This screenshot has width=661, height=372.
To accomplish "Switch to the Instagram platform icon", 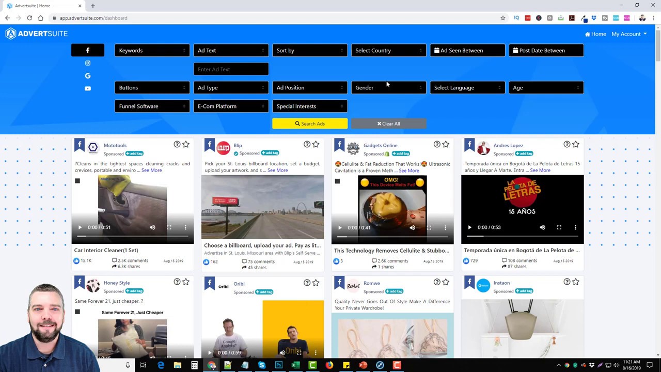I will click(87, 63).
